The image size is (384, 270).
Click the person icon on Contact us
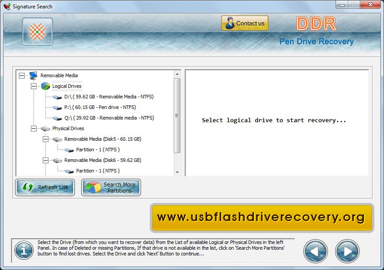click(230, 23)
